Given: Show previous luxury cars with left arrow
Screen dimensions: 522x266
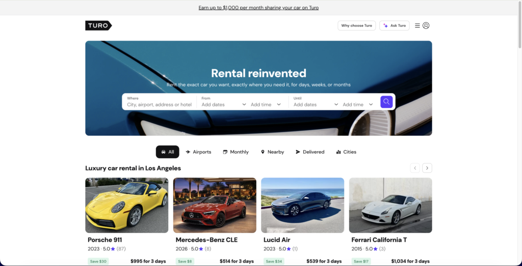Looking at the screenshot, I should pyautogui.click(x=415, y=168).
